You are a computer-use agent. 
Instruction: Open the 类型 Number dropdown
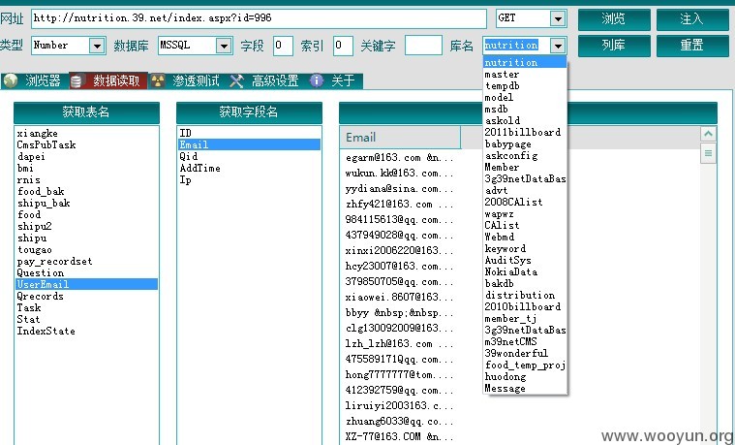[x=97, y=46]
